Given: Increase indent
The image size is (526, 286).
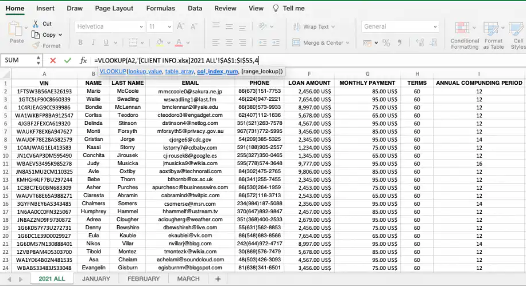Looking at the screenshot, I should click(276, 42).
